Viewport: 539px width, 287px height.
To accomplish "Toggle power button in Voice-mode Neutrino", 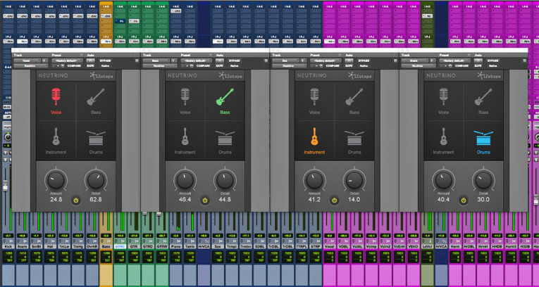I will point(76,200).
